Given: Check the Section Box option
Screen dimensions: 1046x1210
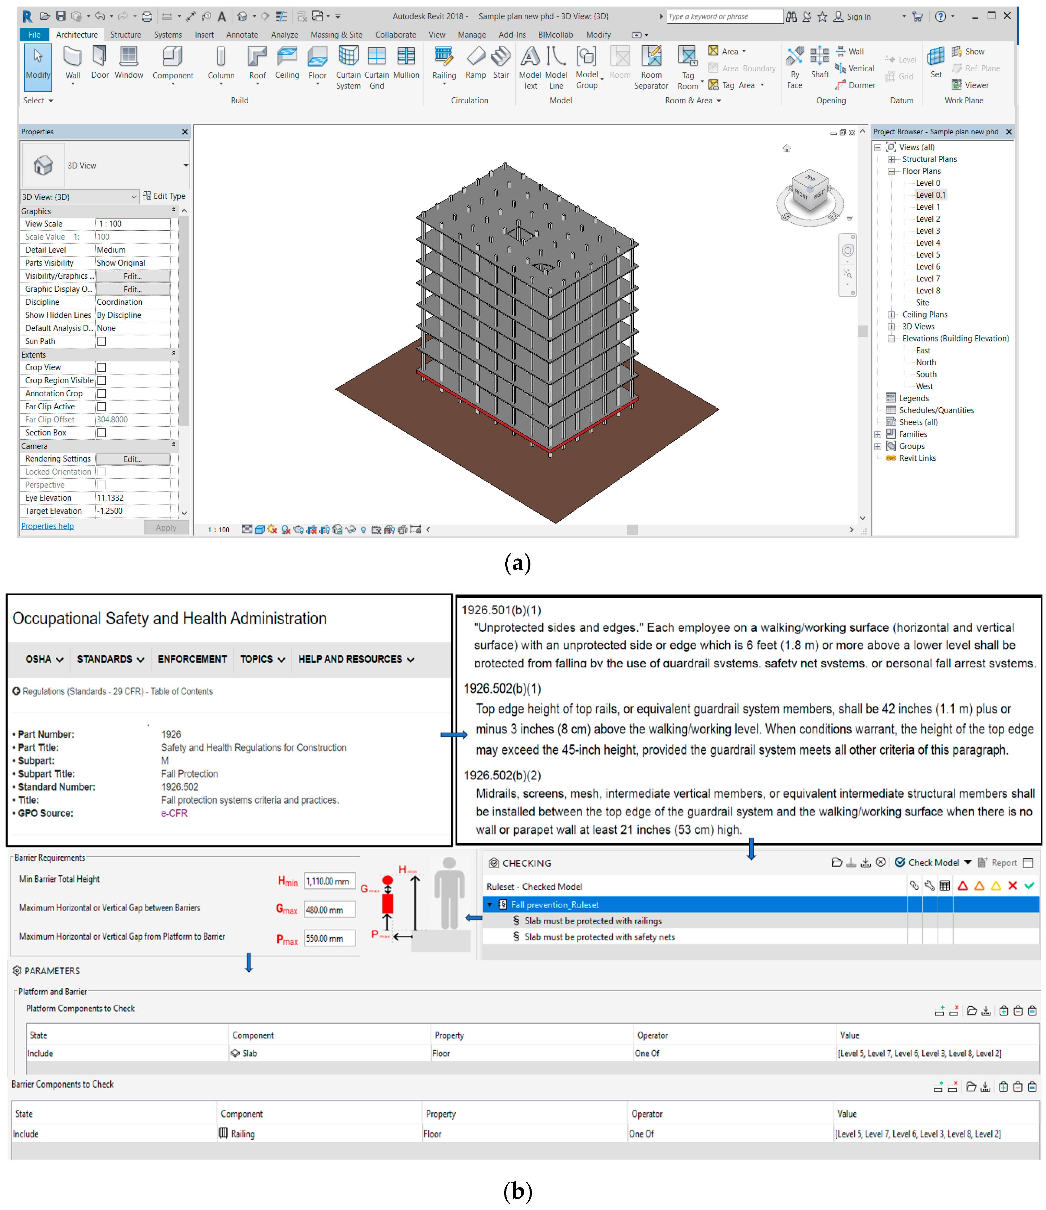Looking at the screenshot, I should click(101, 433).
